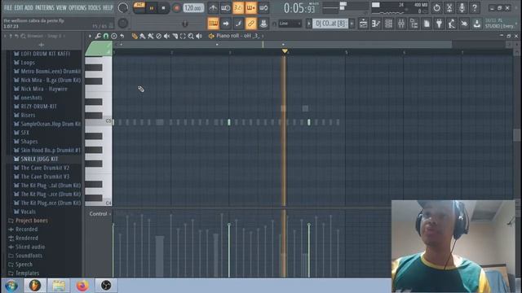This screenshot has height=293, width=522.
Task: Choose the Select marquee tool
Action: pyautogui.click(x=183, y=36)
